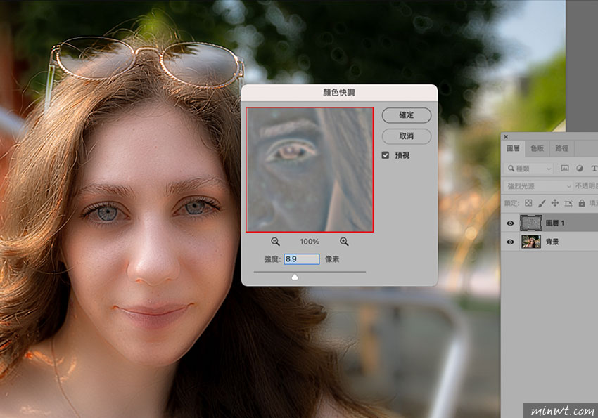Click the High Pass preview image
The image size is (598, 418).
(310, 169)
